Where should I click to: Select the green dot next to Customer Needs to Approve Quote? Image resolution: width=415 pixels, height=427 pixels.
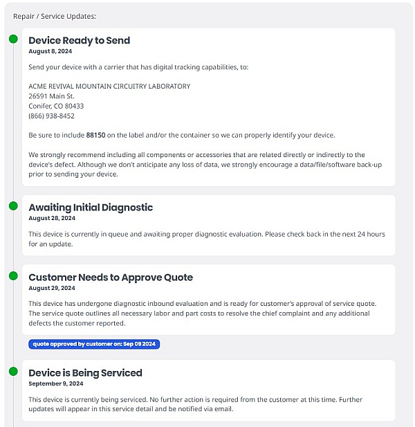[13, 275]
